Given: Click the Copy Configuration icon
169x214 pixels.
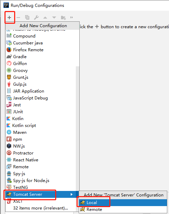Looking at the screenshot, I should click(x=27, y=17).
